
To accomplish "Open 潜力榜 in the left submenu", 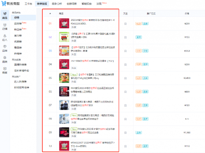I will click(18, 36).
